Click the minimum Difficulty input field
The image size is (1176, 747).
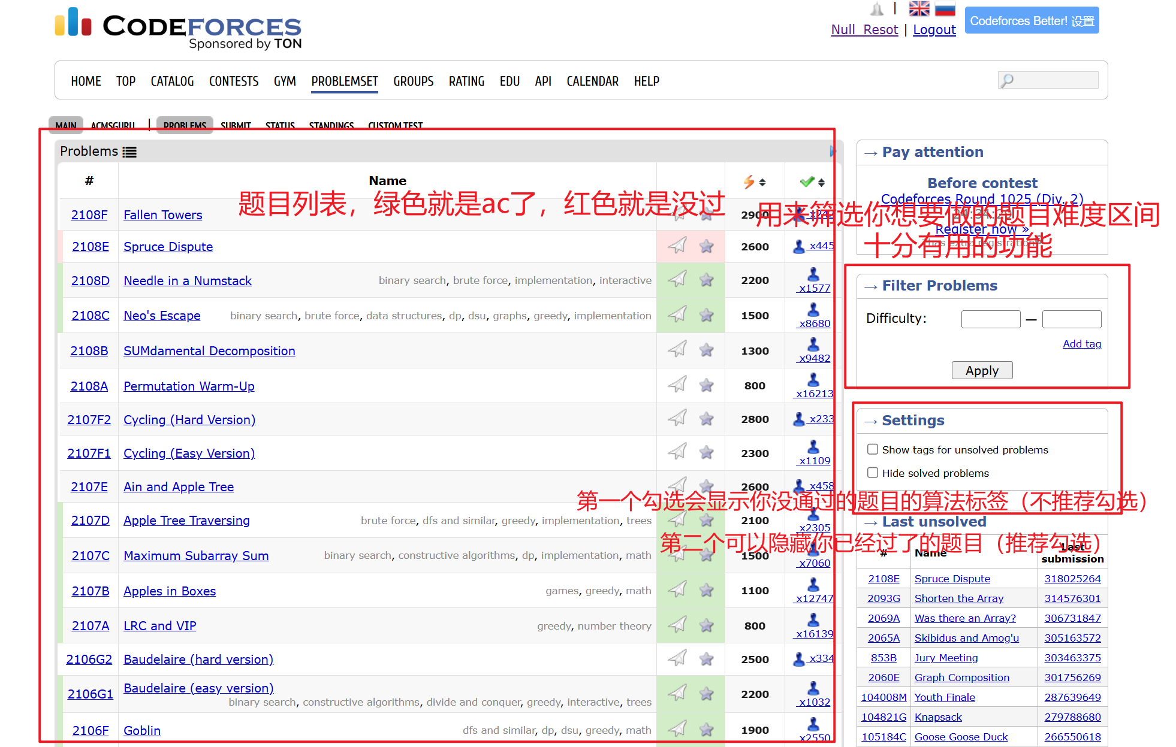[x=990, y=319]
